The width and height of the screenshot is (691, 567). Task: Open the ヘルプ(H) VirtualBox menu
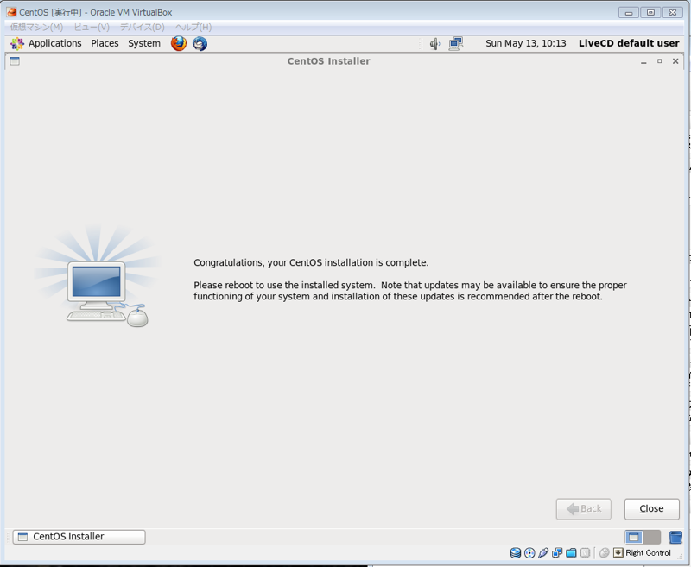point(193,28)
